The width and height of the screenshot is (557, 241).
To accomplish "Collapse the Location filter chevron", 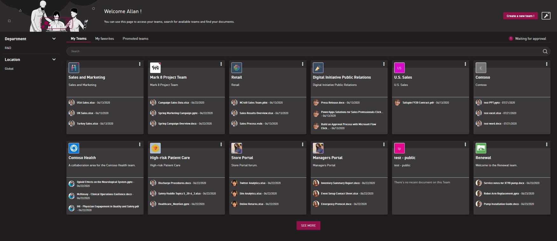I will (54, 59).
